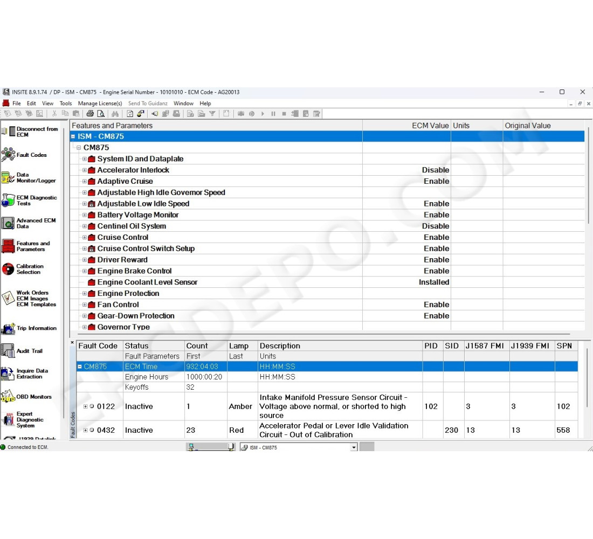
Task: Click the Disconnect from ECM icon
Action: (x=8, y=132)
